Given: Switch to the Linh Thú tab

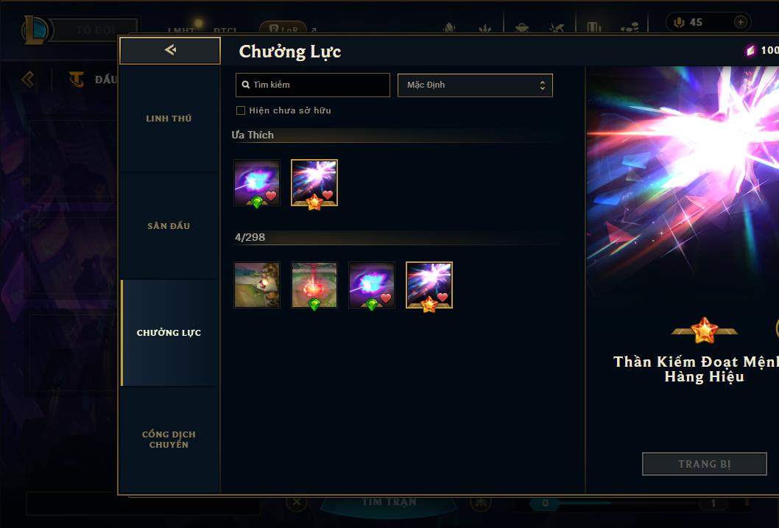Looking at the screenshot, I should 169,119.
